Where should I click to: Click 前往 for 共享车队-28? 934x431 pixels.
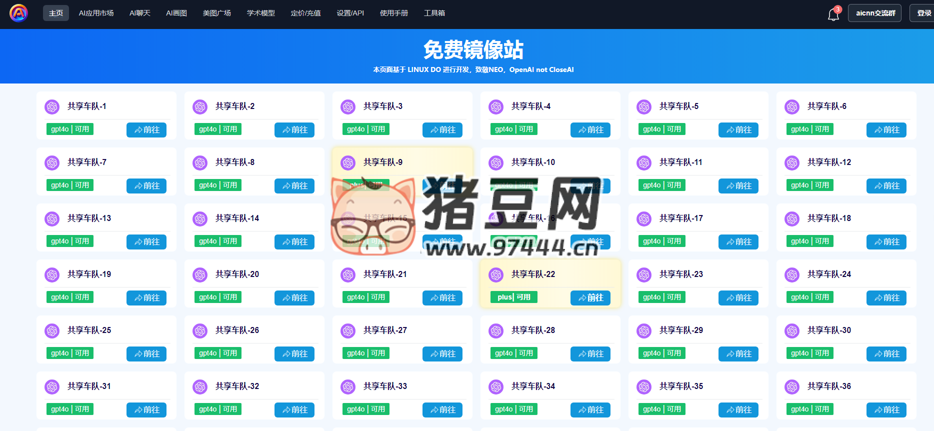click(590, 354)
